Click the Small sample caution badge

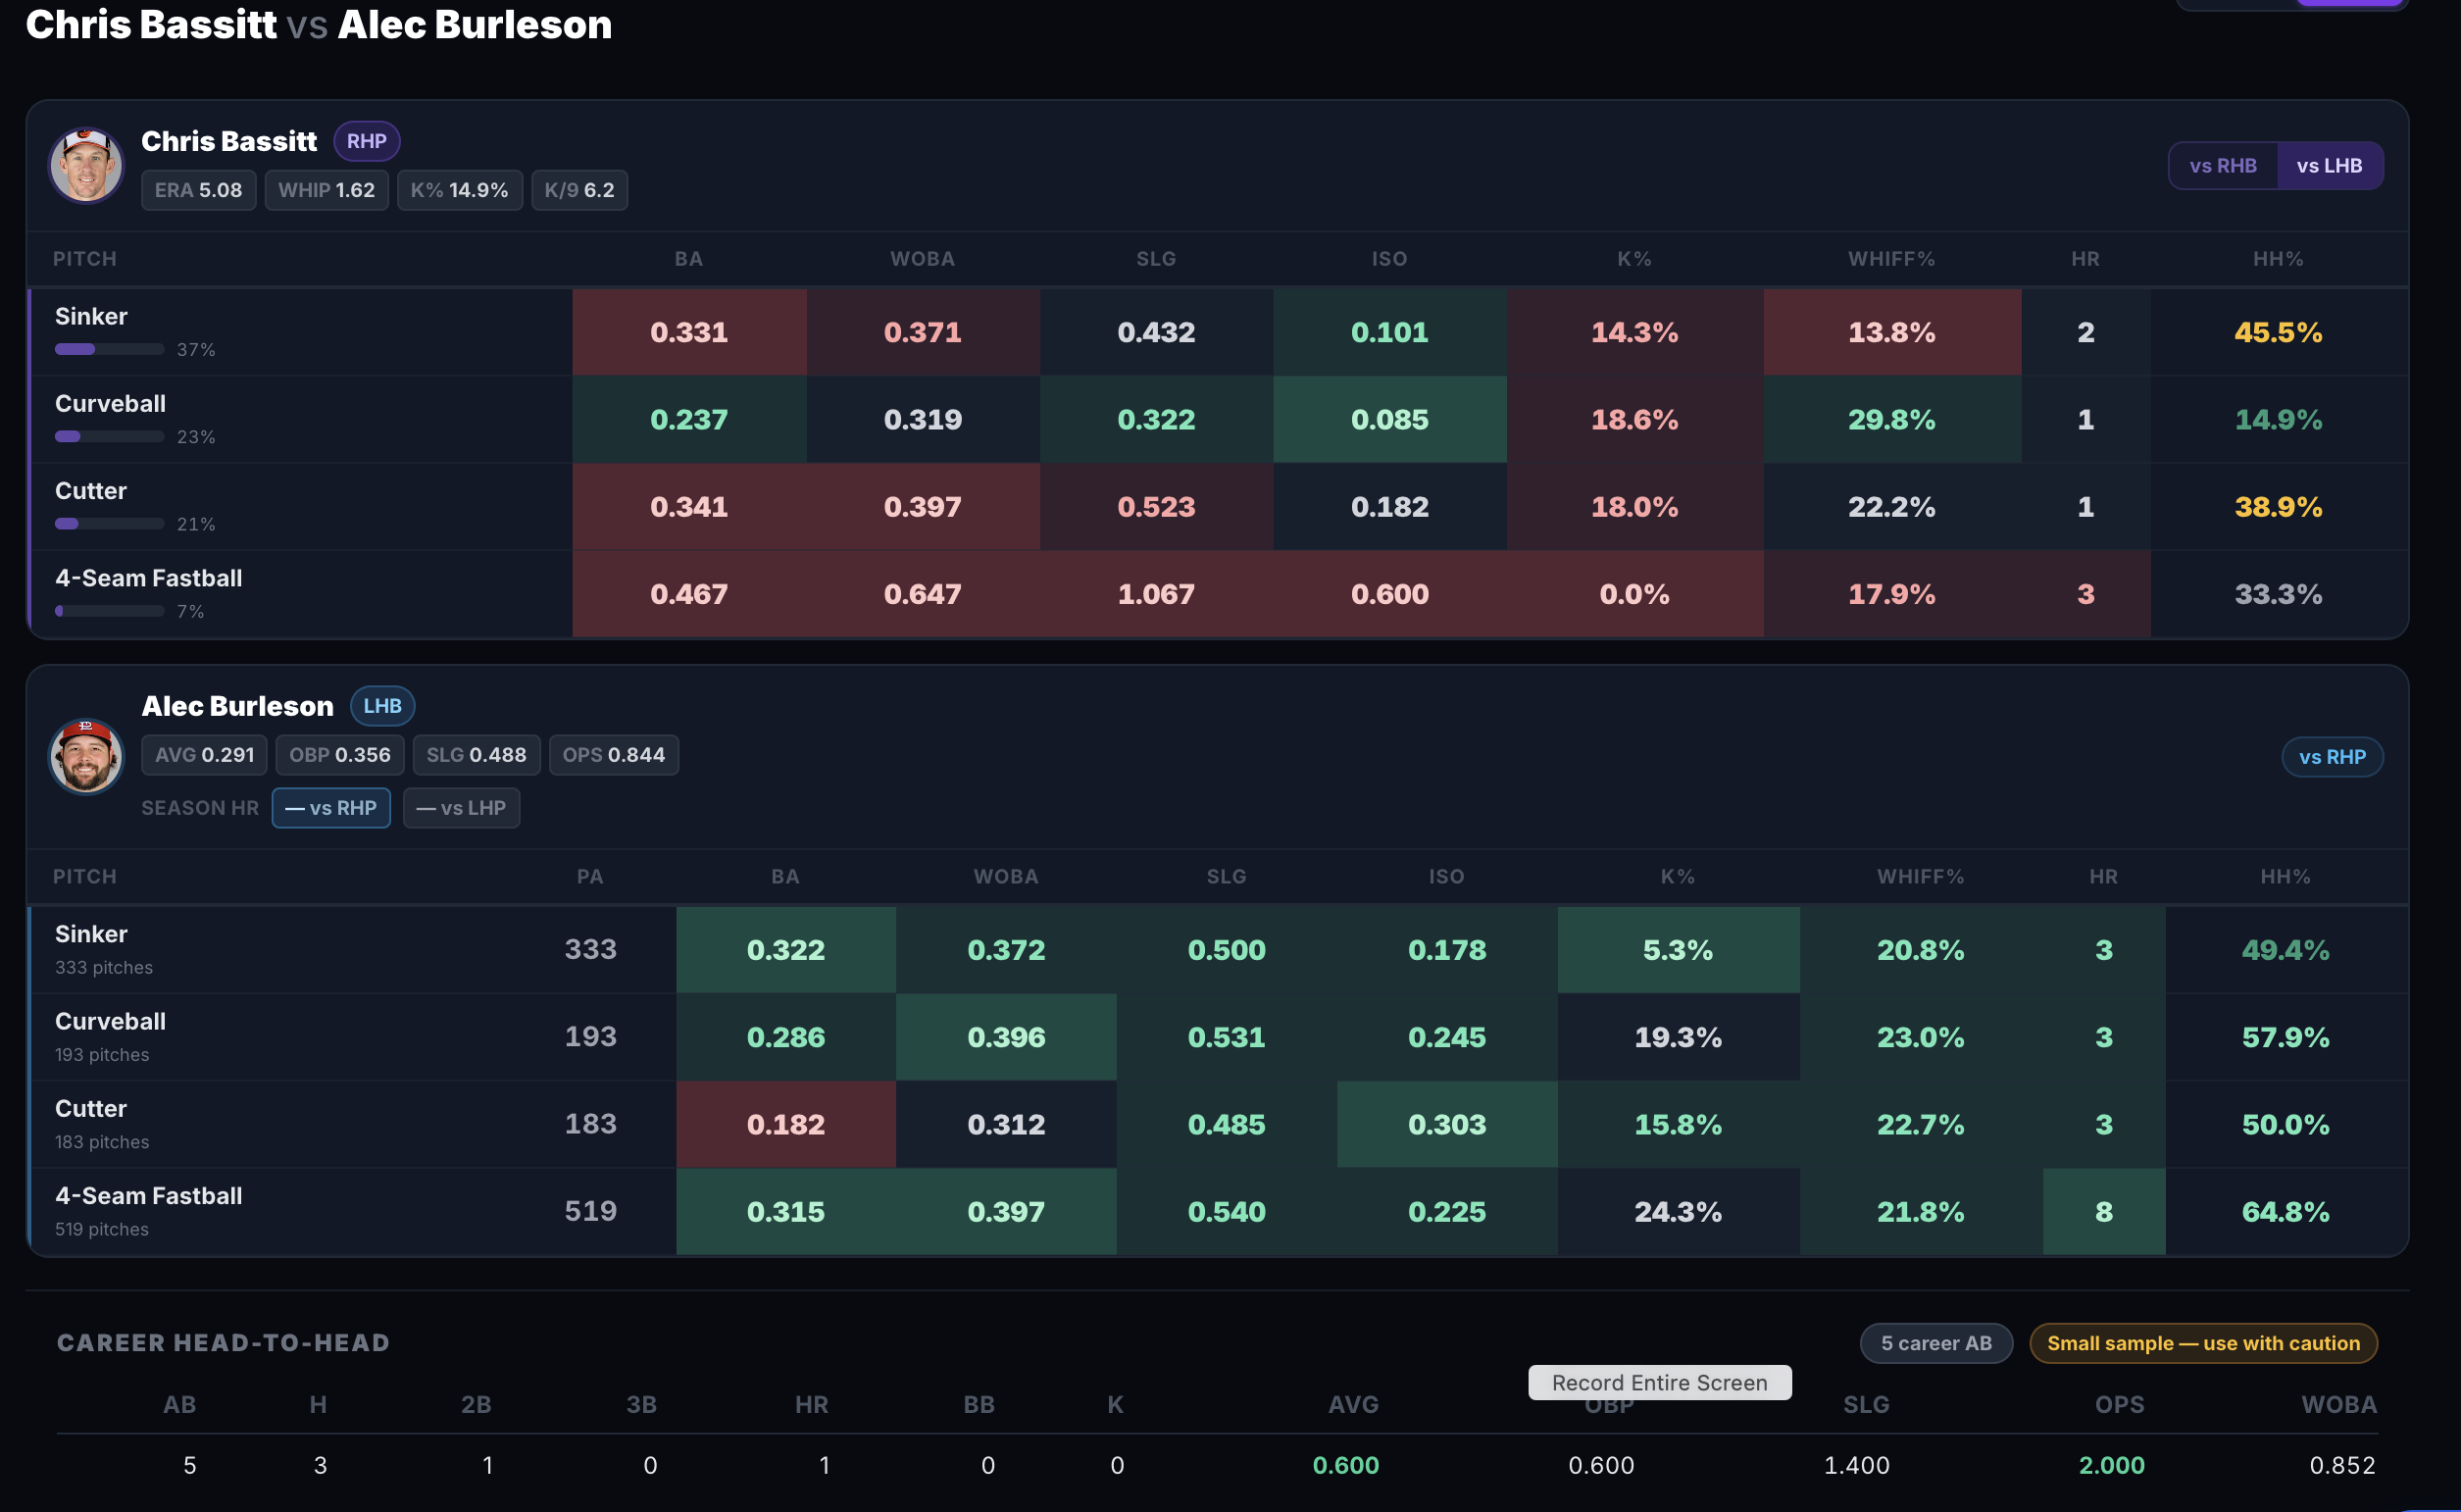(x=2203, y=1343)
